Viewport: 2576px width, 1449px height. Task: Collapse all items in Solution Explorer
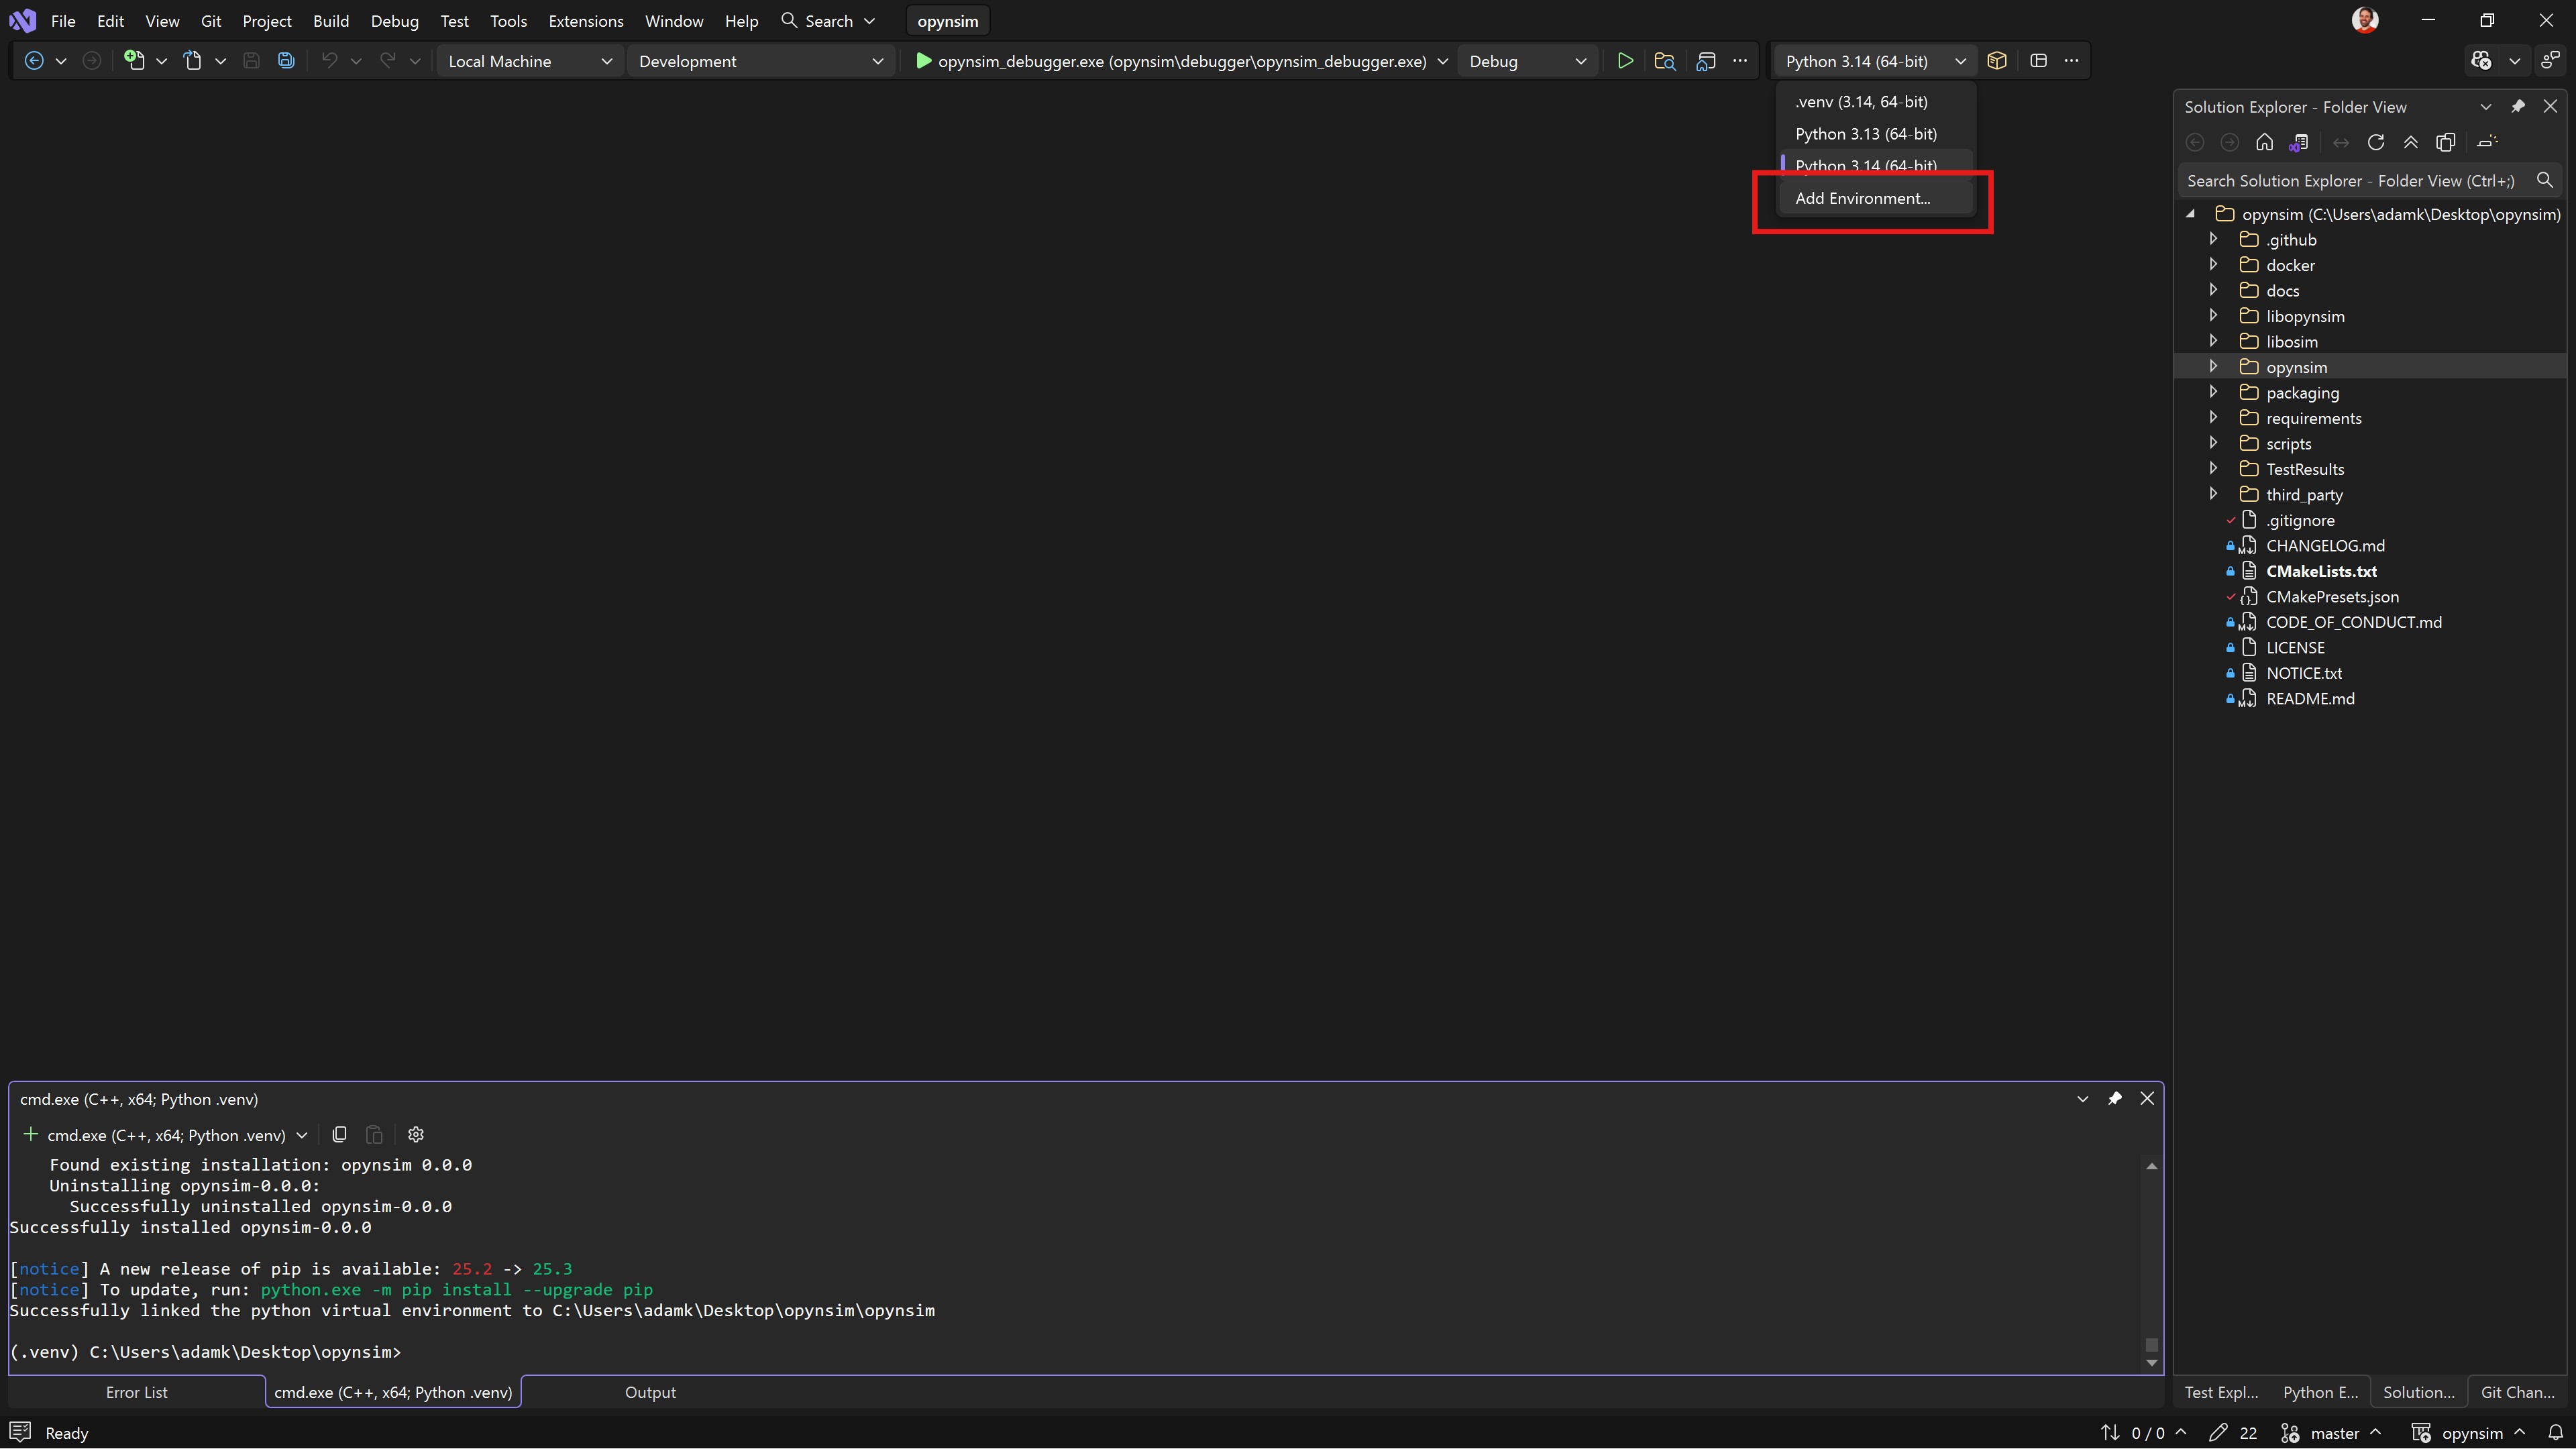click(2411, 142)
